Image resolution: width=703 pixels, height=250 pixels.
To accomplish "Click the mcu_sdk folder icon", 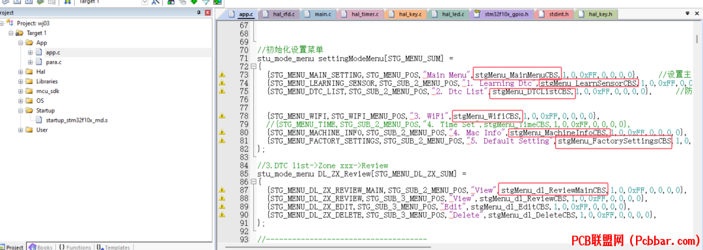I will (29, 91).
